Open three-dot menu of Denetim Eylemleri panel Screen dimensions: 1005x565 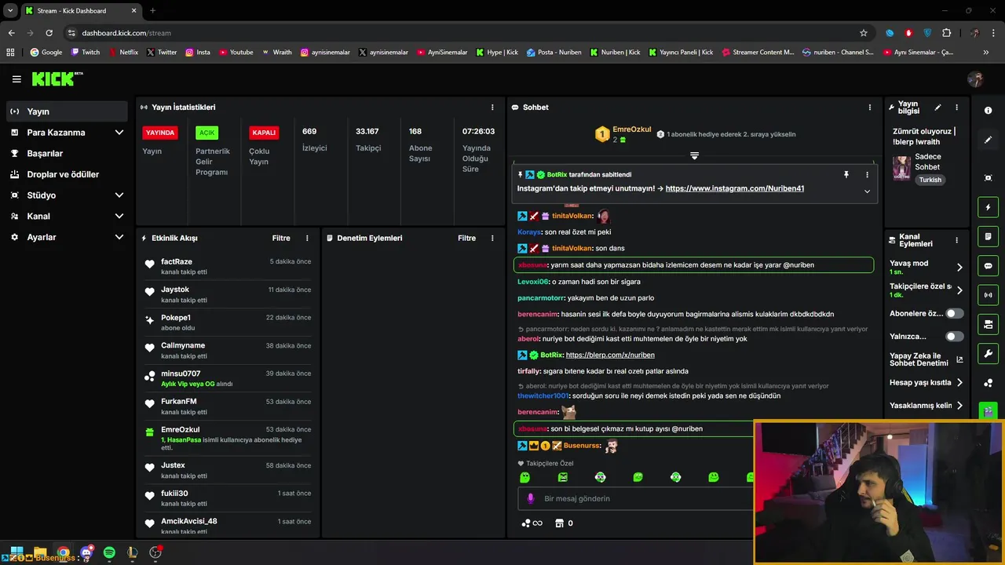[492, 238]
